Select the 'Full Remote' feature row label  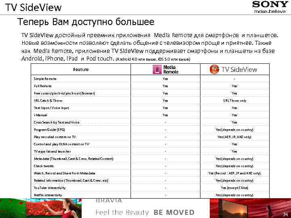coord(43,86)
